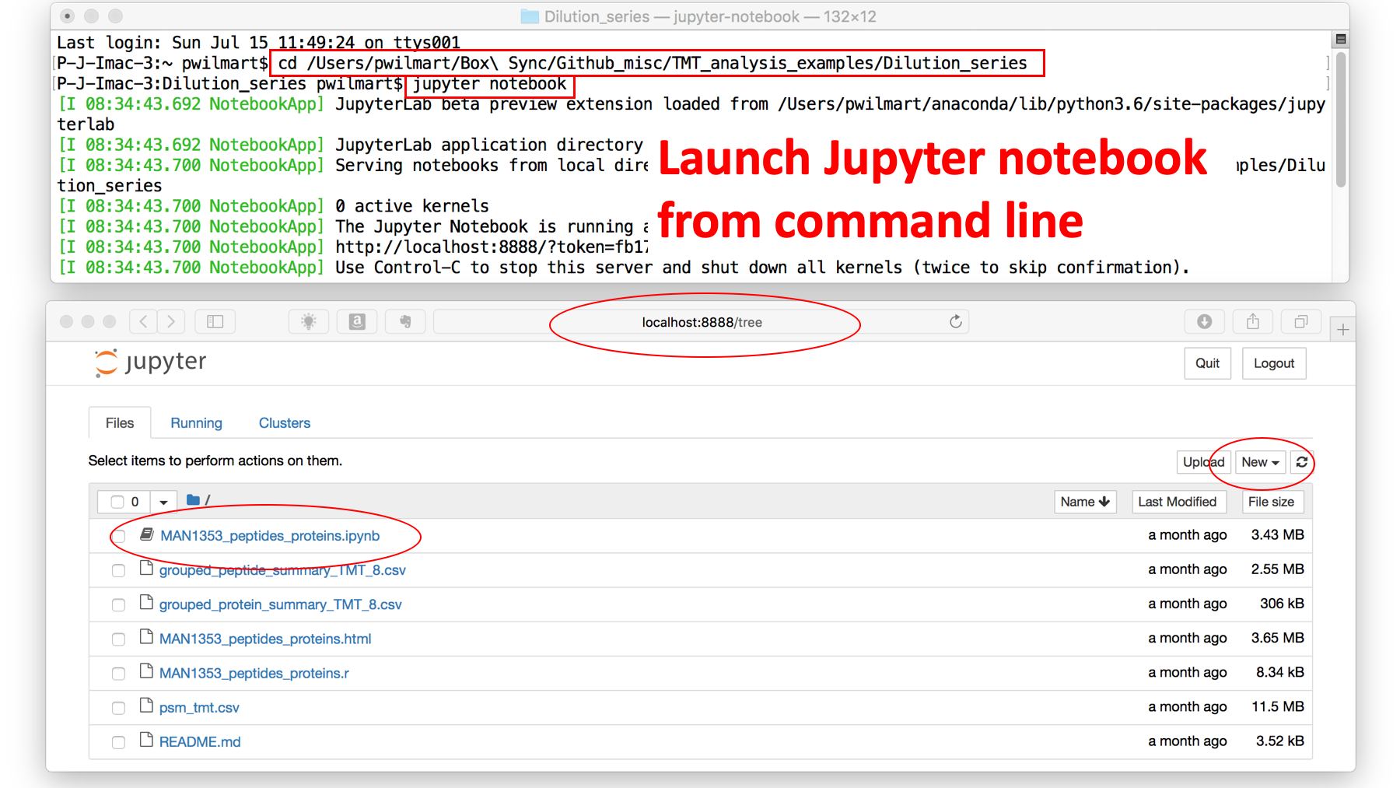Select checkbox for psm_tmt.csv
This screenshot has width=1400, height=788.
(x=118, y=708)
